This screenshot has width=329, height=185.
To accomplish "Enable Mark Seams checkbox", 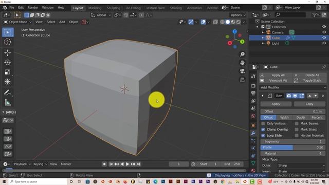I will pyautogui.click(x=297, y=123).
